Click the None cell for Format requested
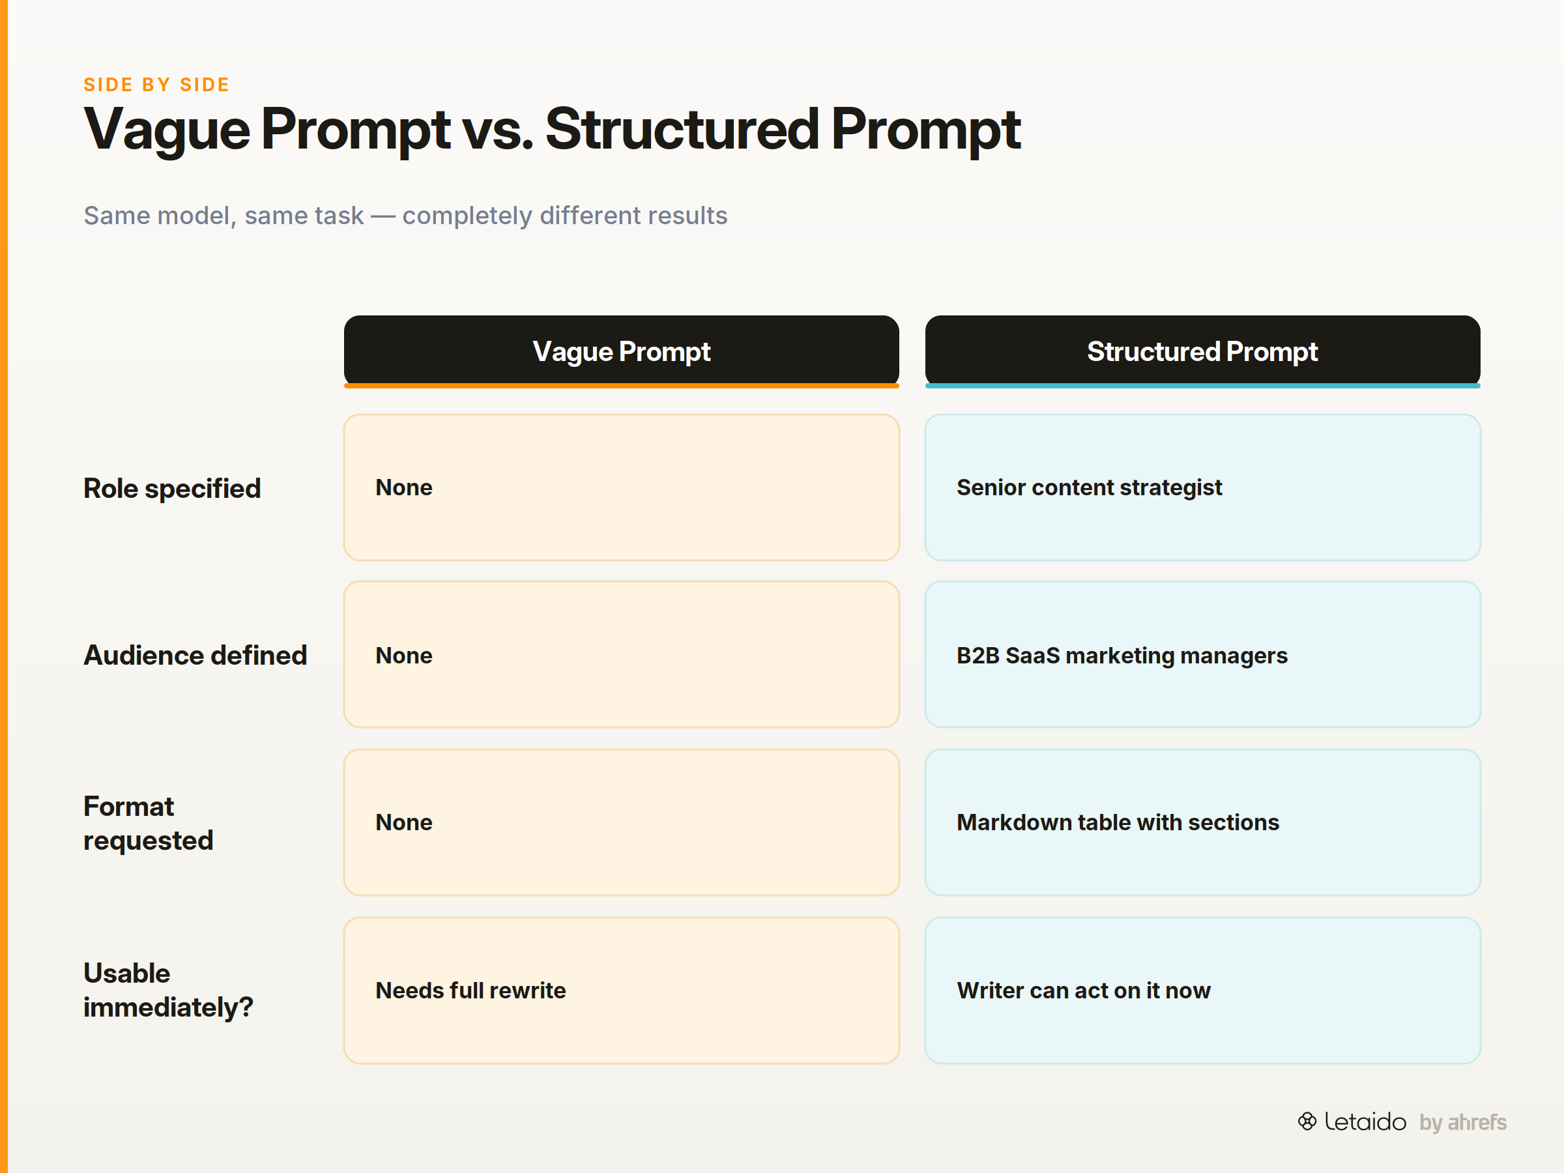This screenshot has width=1564, height=1173. click(622, 822)
